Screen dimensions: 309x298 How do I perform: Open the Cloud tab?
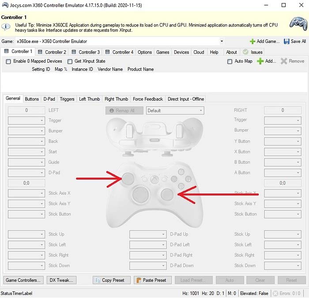(199, 52)
